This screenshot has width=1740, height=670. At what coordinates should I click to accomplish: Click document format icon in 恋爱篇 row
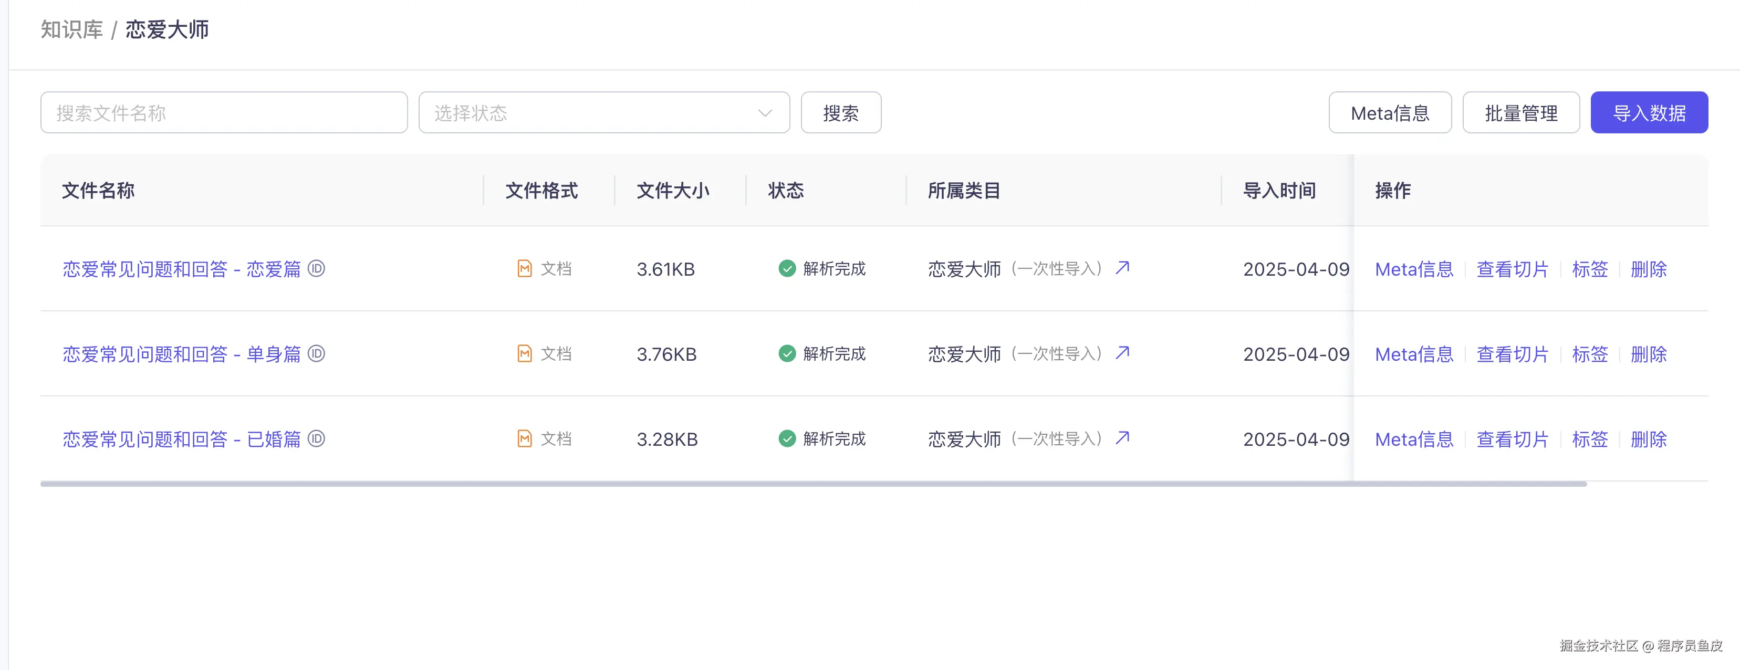click(524, 269)
